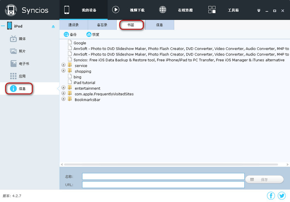Select the Syncios Free iOS Data Backup bookmark

point(179,60)
